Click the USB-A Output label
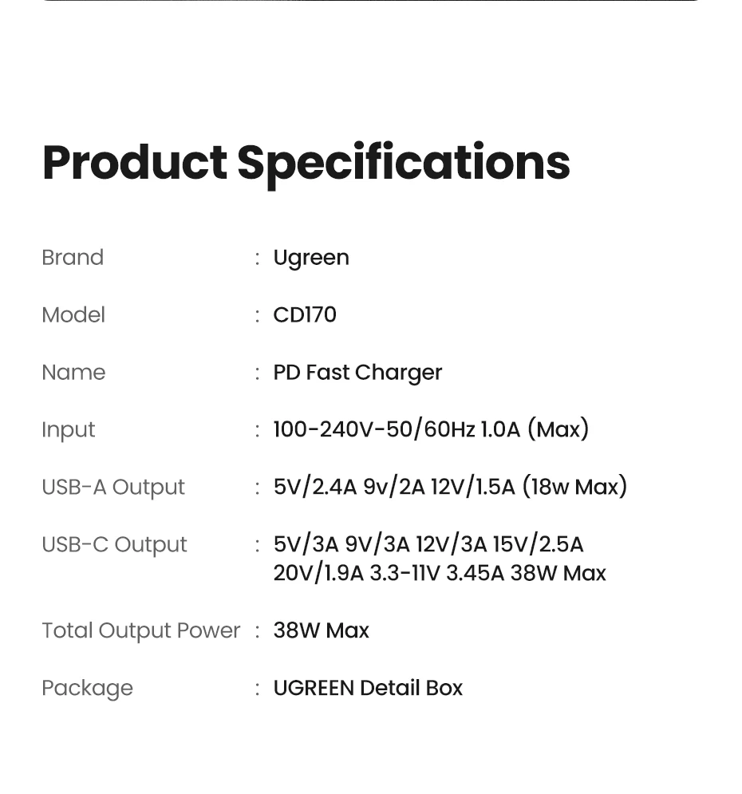 [x=113, y=488]
